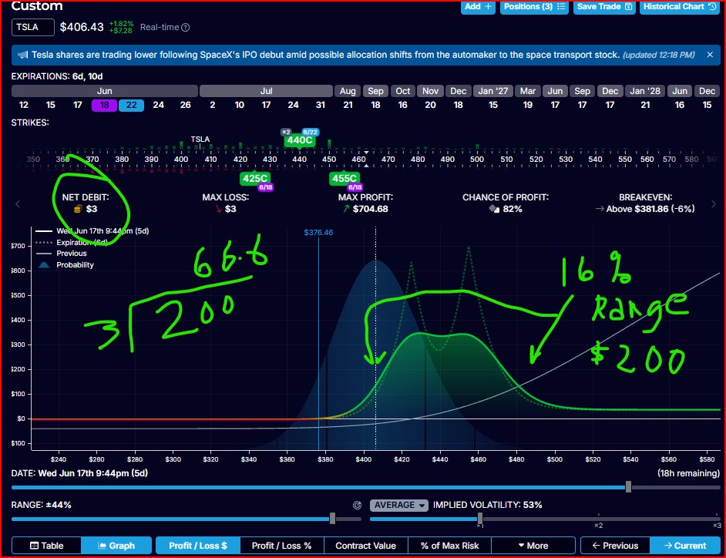Click the implied volatility slider handle
This screenshot has width=726, height=558.
click(x=479, y=519)
